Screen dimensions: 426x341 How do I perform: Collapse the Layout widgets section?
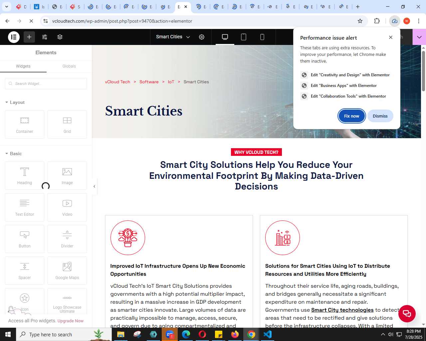tap(15, 102)
